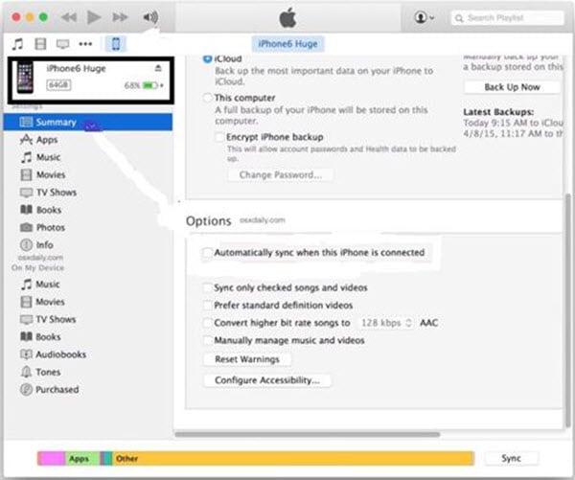
Task: Select This computer backup radio button
Action: 208,98
